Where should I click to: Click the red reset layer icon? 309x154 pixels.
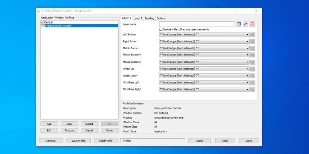253,24
